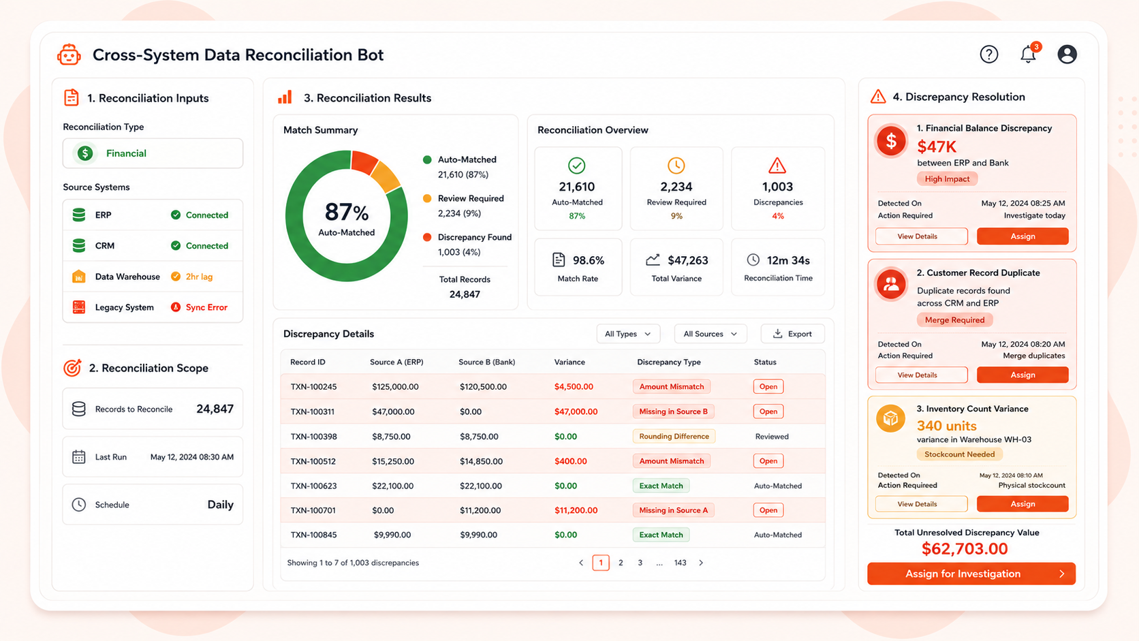
Task: Click the Missing in Source B tag
Action: [x=673, y=411]
